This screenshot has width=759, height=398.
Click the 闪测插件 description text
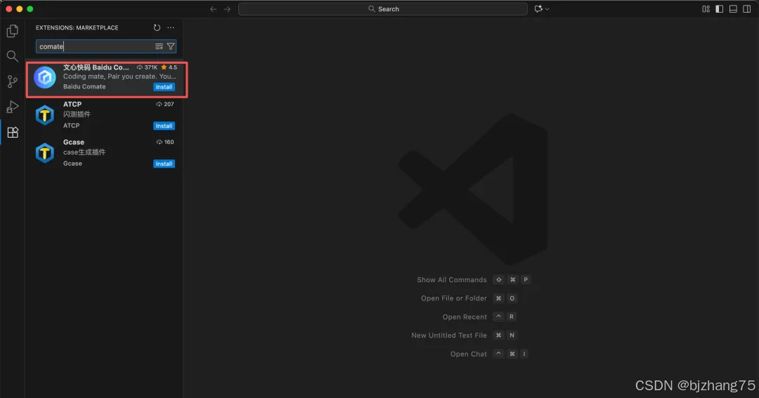(77, 114)
